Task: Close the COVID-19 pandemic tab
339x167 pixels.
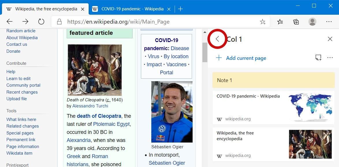Action: (x=169, y=9)
